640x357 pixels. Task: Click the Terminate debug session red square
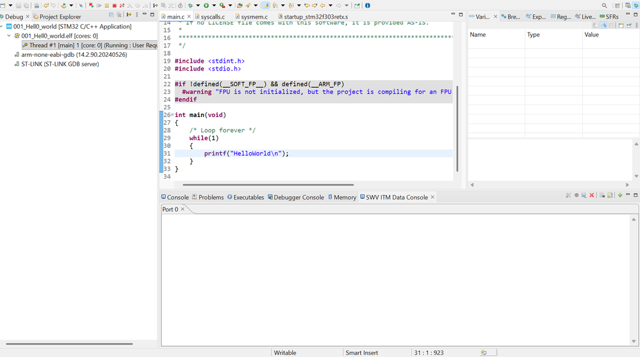115,6
